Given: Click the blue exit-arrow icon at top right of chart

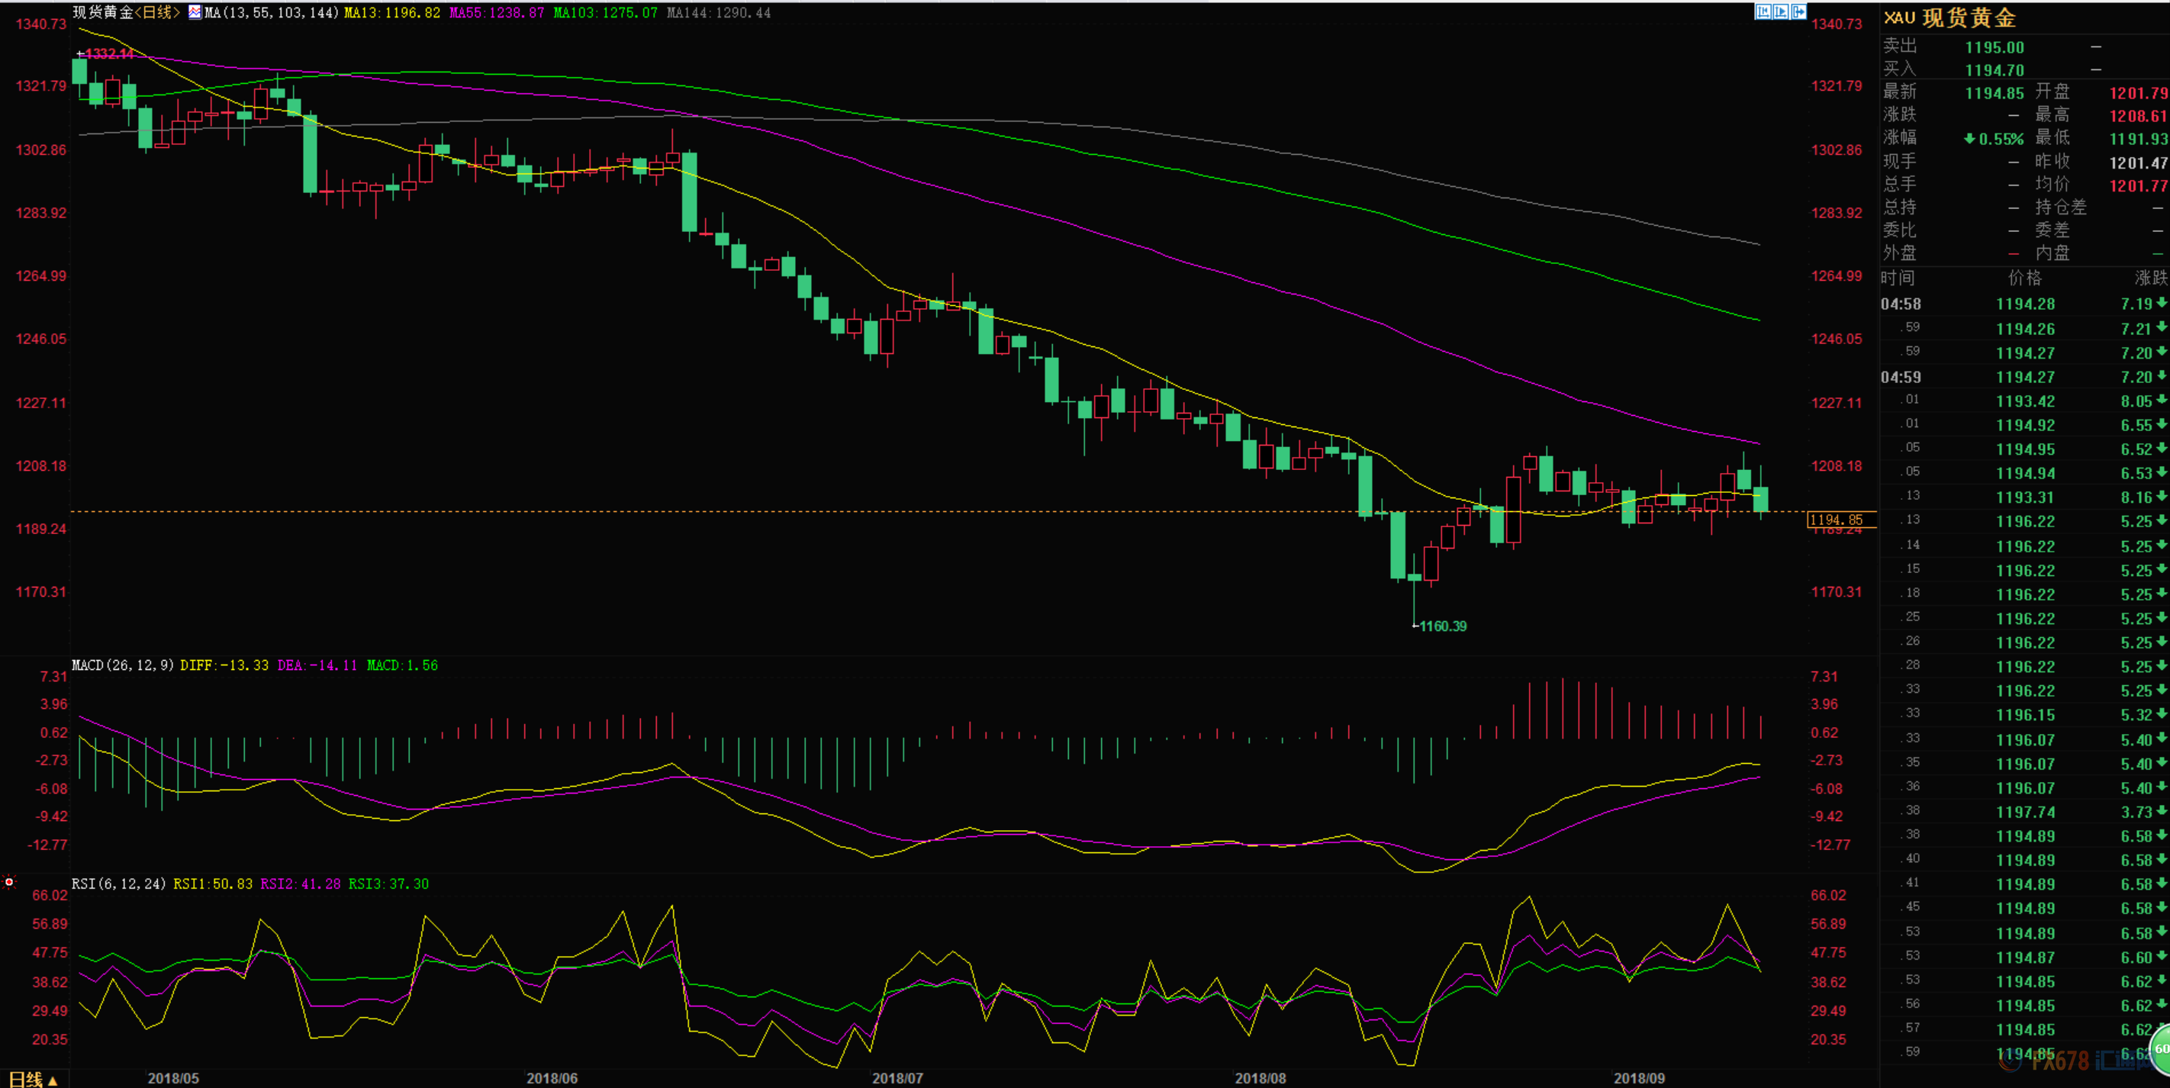Looking at the screenshot, I should 1798,11.
